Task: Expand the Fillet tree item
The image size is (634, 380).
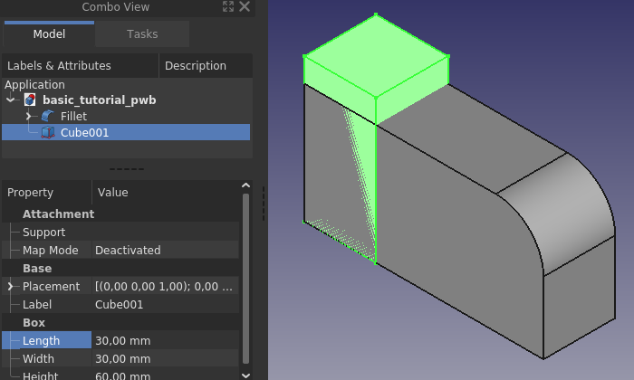Action: click(x=29, y=117)
